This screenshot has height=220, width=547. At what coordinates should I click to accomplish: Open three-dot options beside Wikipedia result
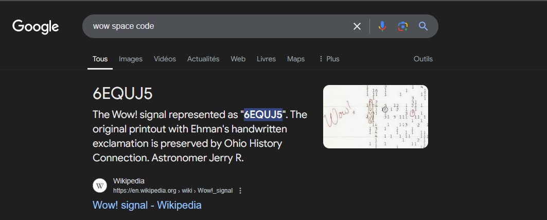click(x=240, y=191)
